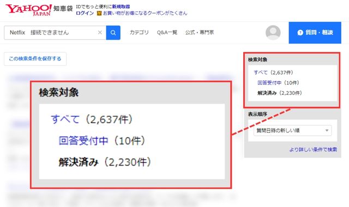
Task: Open the Q&A一覧 menu item
Action: (x=167, y=33)
